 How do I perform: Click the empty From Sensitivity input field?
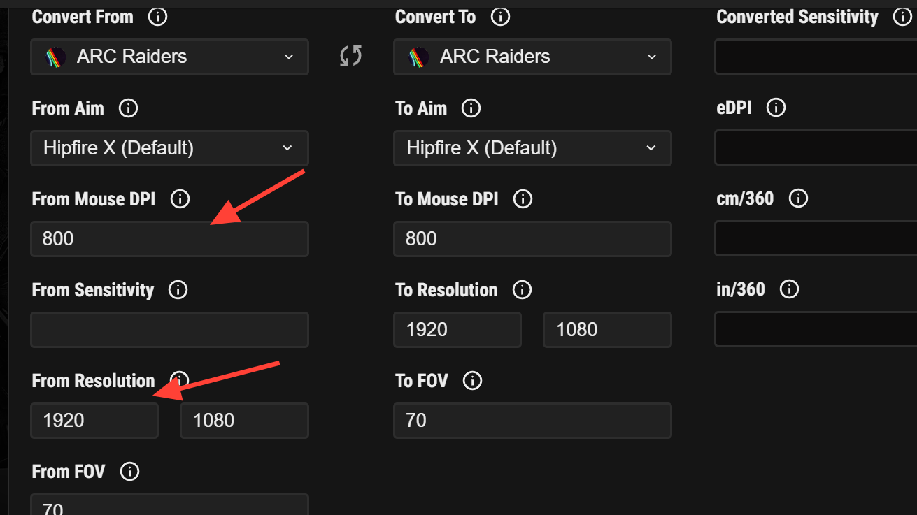click(x=169, y=330)
